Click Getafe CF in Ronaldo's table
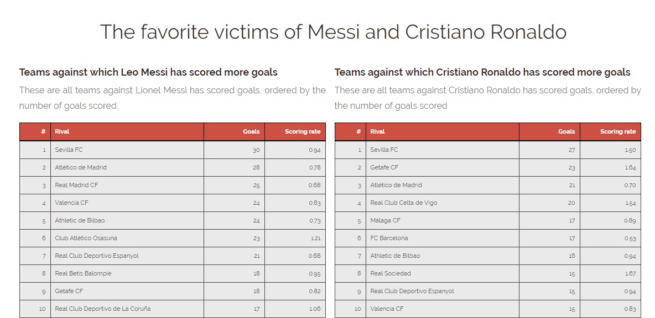 click(487, 167)
